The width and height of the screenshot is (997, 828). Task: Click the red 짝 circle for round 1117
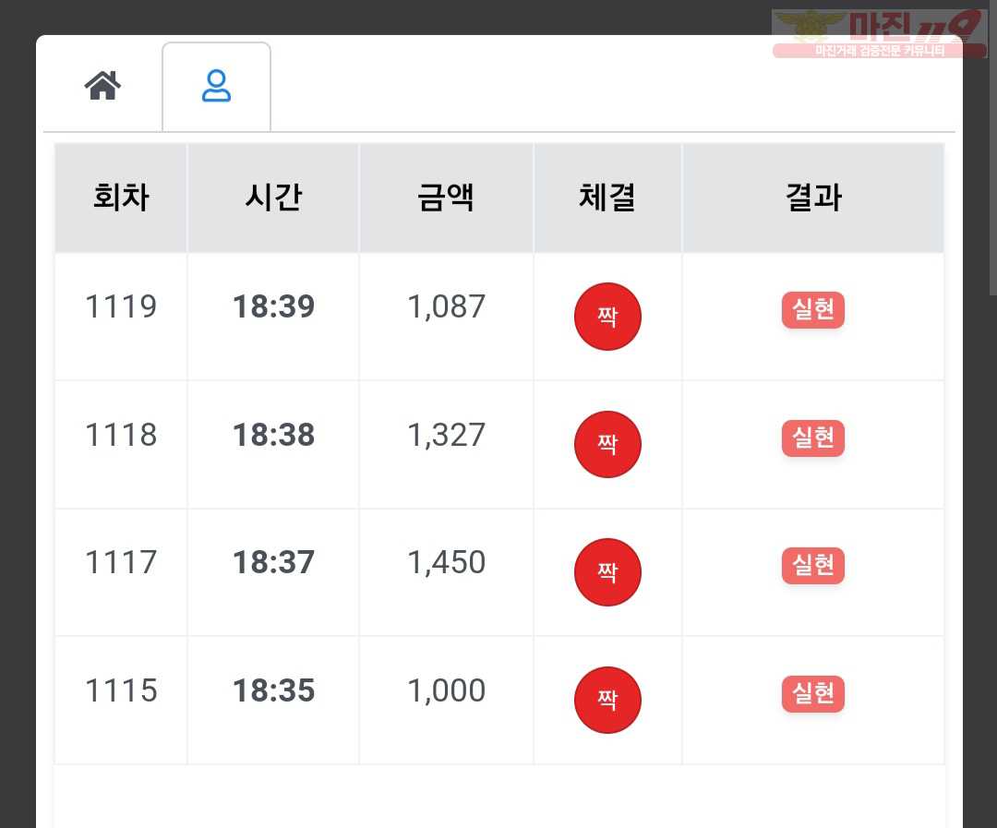point(607,571)
